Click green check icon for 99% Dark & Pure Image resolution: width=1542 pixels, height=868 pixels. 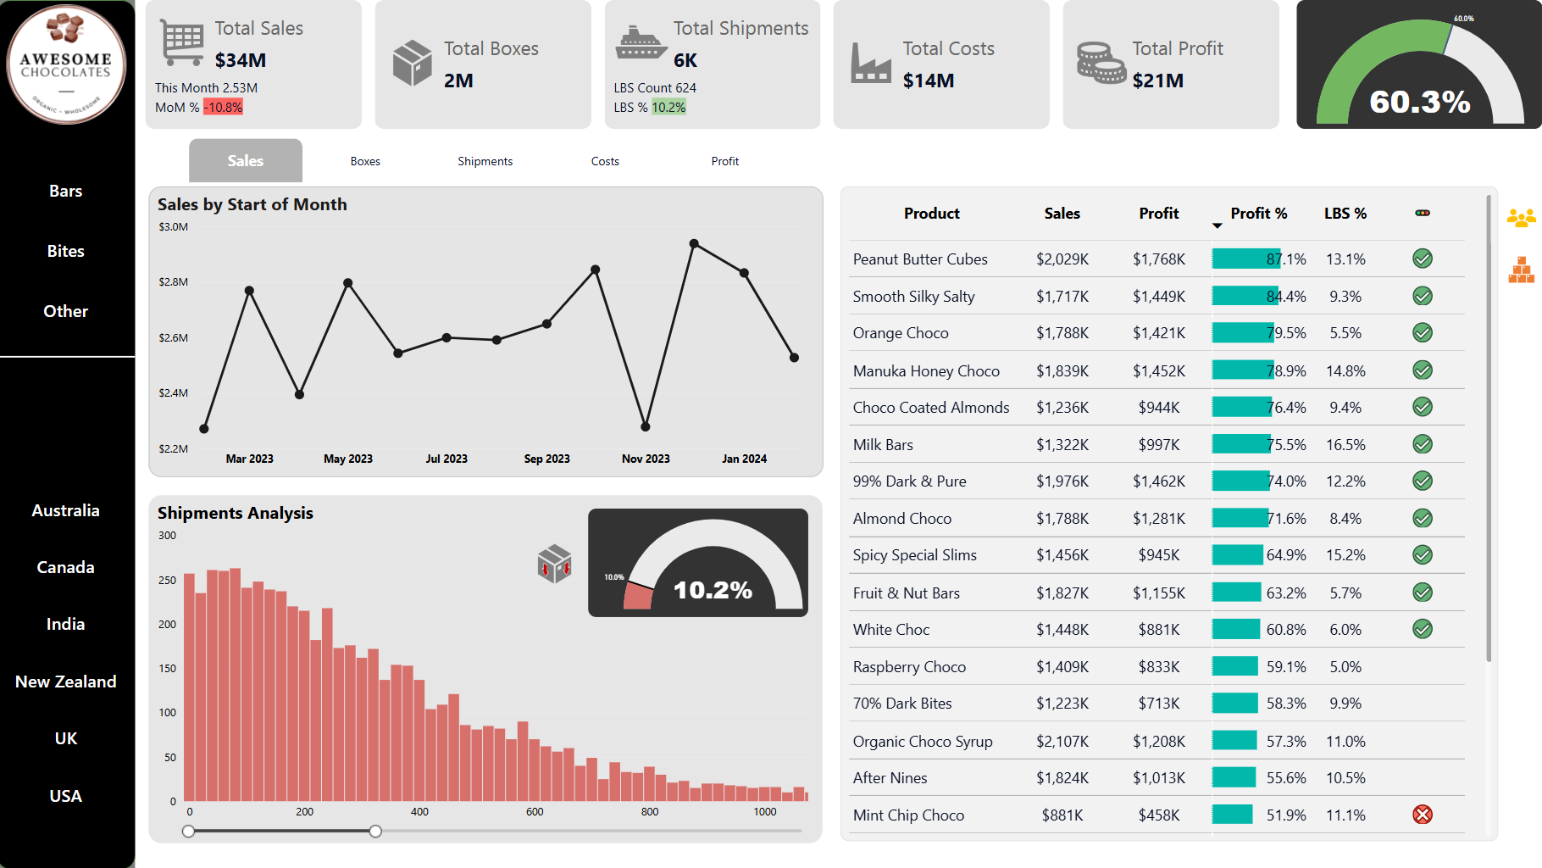click(1423, 481)
